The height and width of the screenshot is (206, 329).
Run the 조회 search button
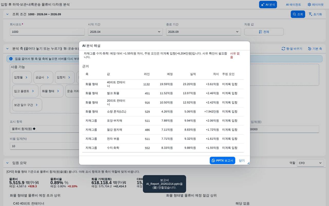pyautogui.click(x=298, y=14)
